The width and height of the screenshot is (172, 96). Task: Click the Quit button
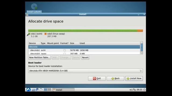tap(97, 78)
